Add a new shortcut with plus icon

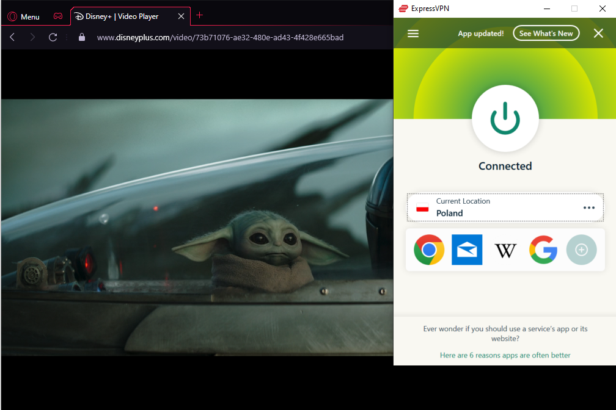pyautogui.click(x=581, y=250)
